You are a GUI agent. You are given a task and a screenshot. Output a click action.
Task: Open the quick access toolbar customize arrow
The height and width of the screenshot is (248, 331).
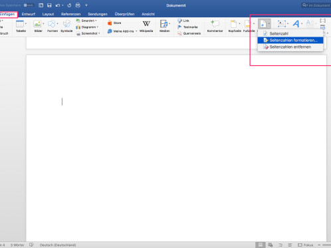tap(86, 5)
